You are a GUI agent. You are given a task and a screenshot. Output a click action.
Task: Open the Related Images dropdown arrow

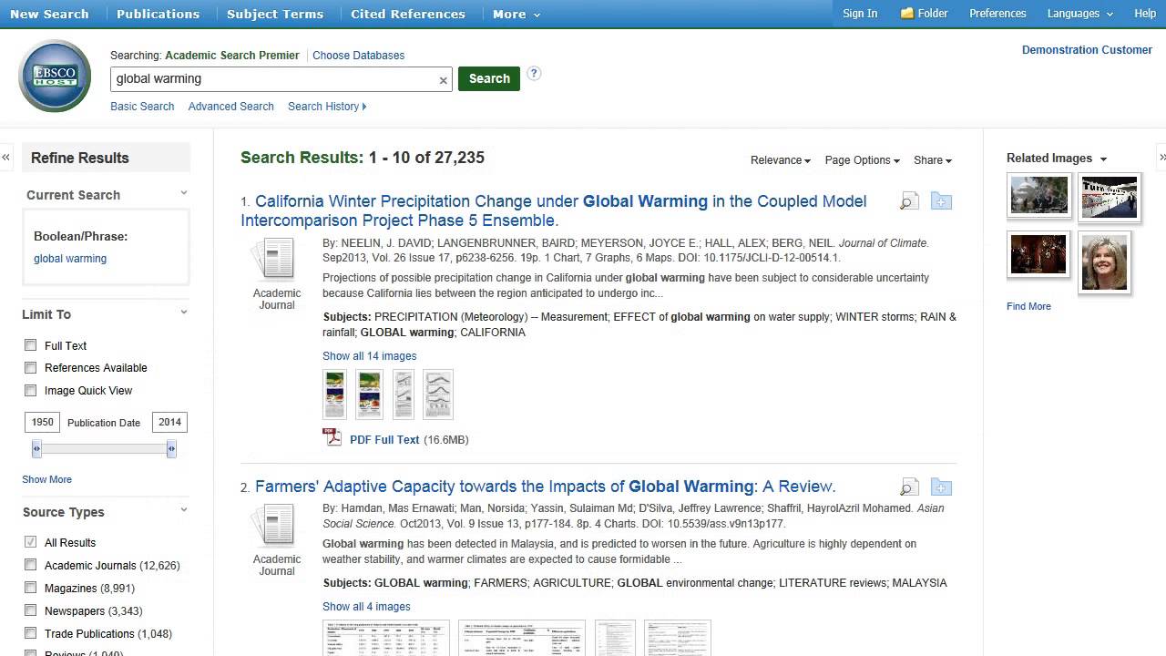(1103, 159)
